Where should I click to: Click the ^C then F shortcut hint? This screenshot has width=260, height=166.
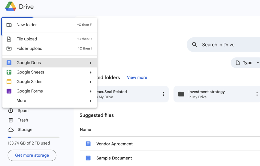coord(84,25)
